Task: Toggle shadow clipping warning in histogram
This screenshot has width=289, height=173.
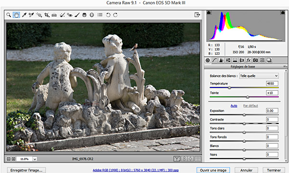Action: pyautogui.click(x=209, y=12)
